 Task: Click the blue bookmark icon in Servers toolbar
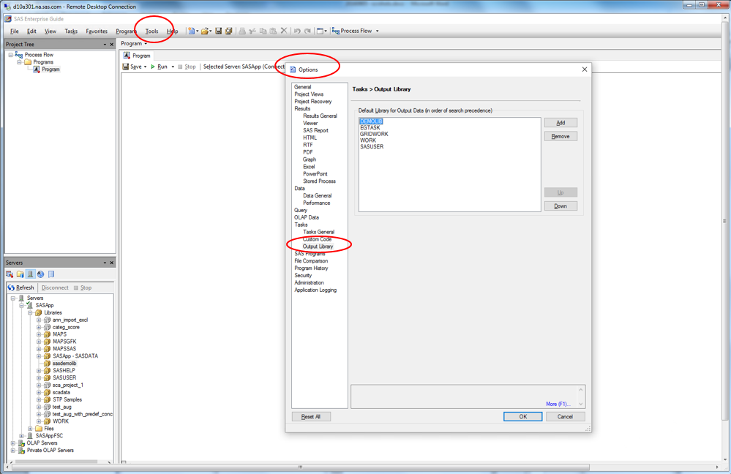tap(51, 274)
